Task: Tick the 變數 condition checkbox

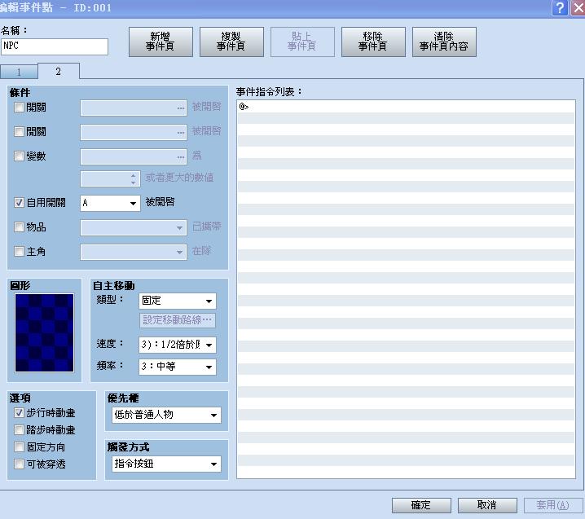Action: pos(19,156)
